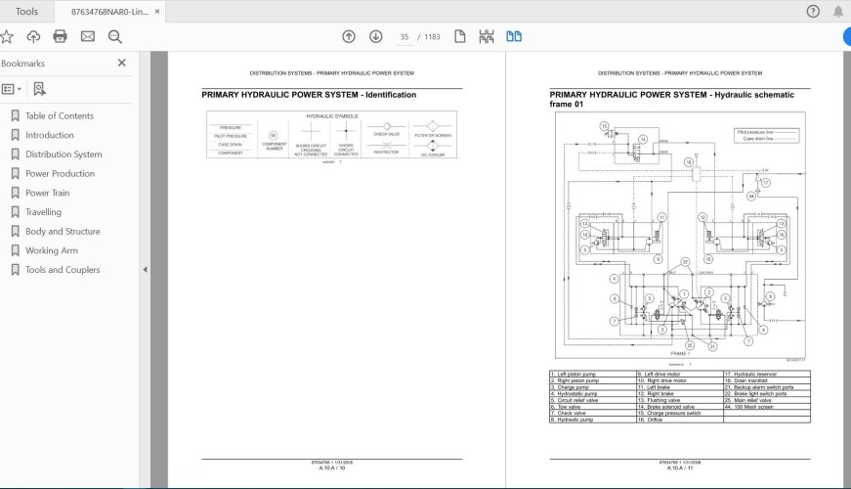The height and width of the screenshot is (489, 851).
Task: Click the email envelope icon
Action: [88, 37]
